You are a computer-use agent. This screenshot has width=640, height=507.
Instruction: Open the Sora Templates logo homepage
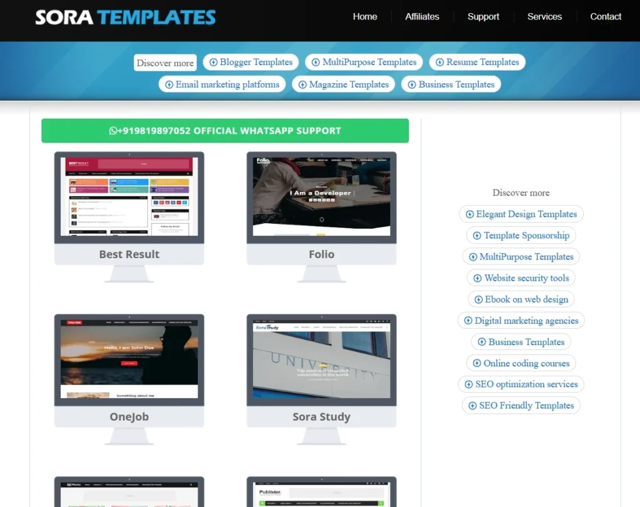coord(125,17)
